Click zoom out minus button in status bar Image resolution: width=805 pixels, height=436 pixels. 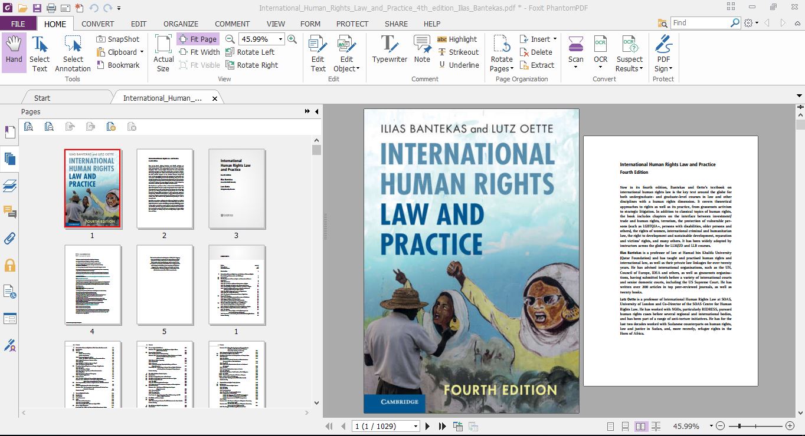pos(719,426)
